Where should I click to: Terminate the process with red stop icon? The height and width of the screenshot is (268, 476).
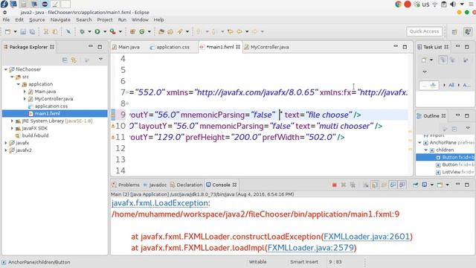pyautogui.click(x=334, y=185)
